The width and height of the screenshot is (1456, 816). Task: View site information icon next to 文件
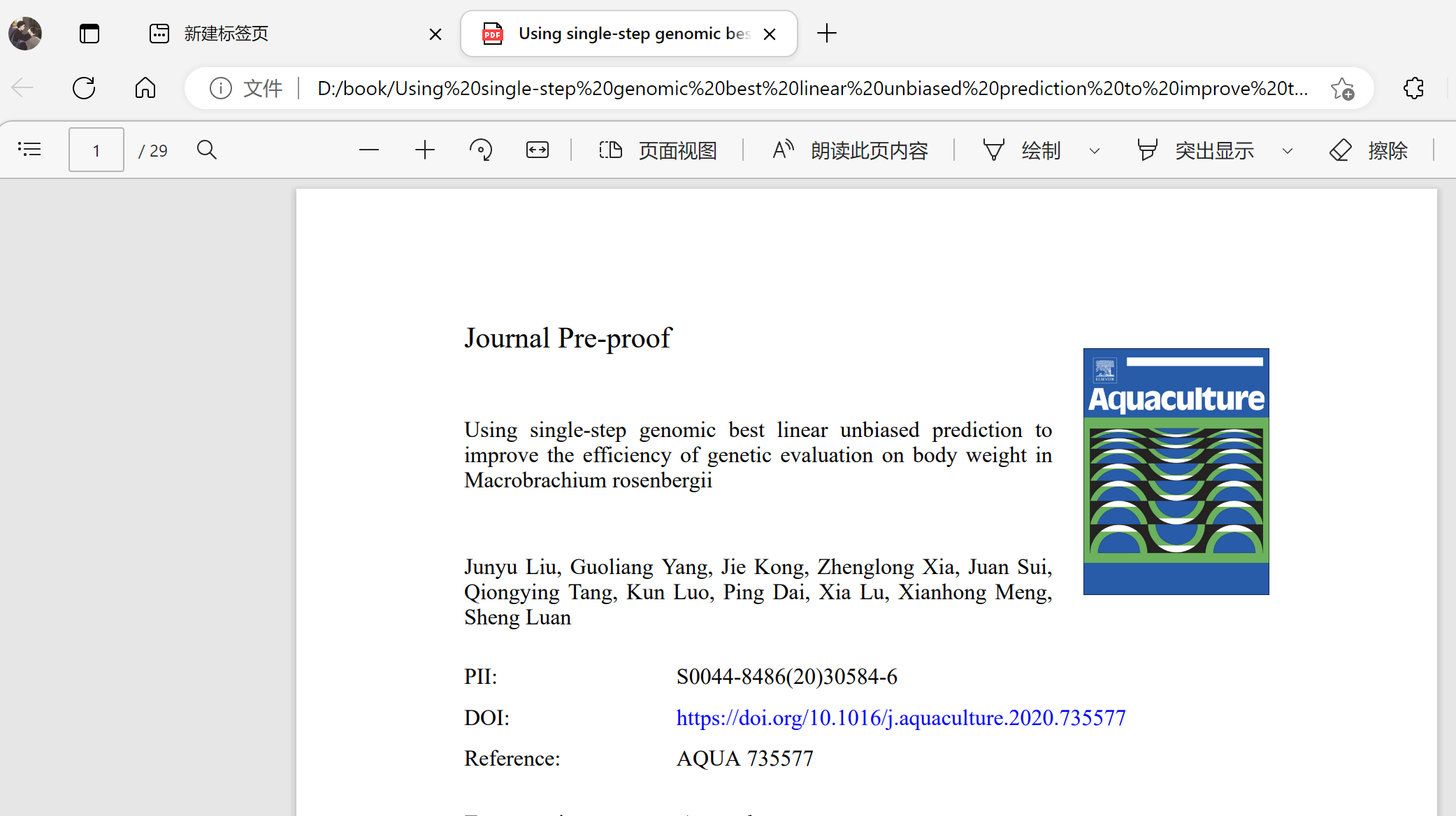[x=221, y=88]
